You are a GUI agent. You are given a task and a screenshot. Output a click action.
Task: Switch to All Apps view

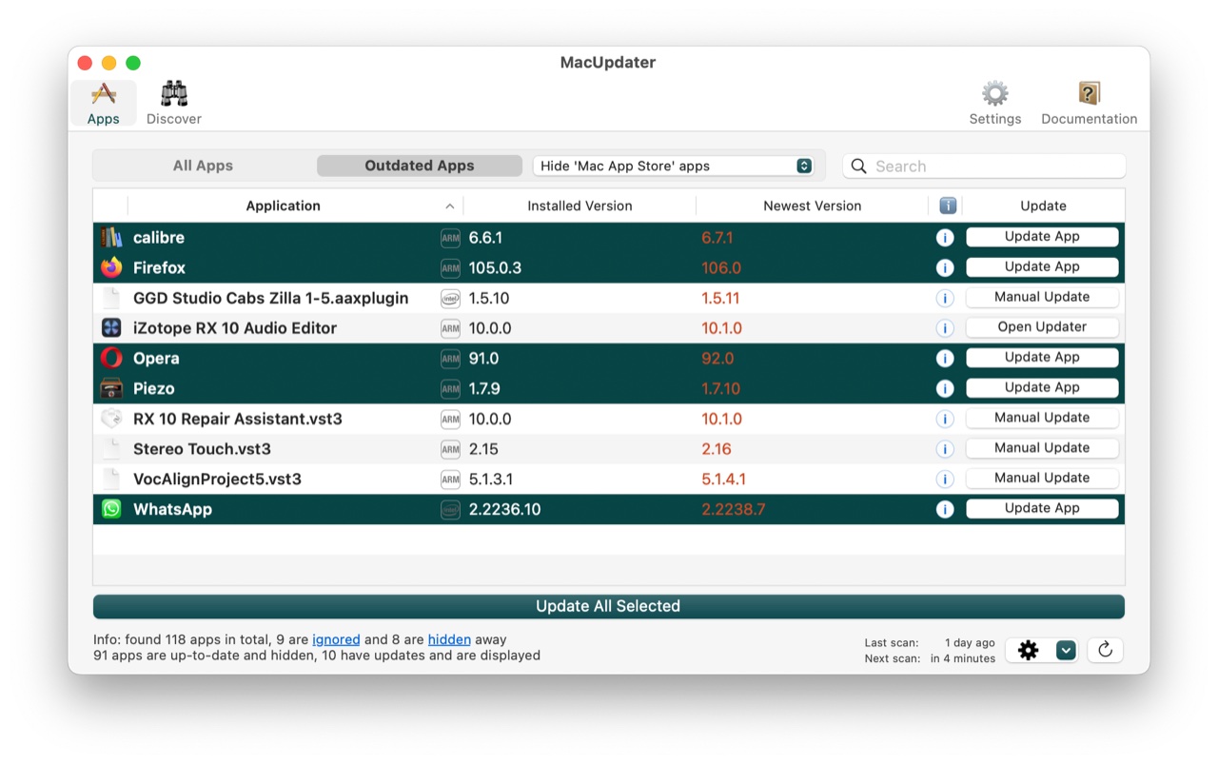203,166
